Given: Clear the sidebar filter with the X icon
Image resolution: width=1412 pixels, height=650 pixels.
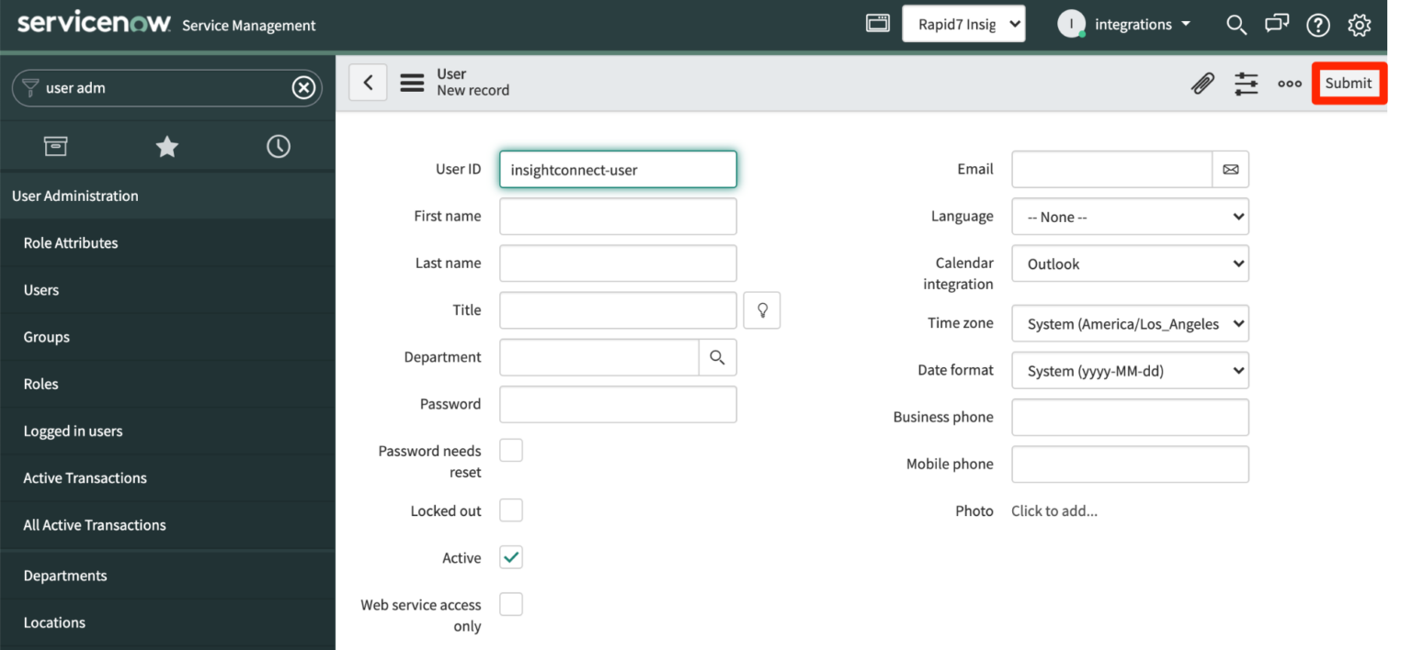Looking at the screenshot, I should (x=303, y=87).
